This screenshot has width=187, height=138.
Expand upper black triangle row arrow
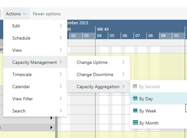51,118
